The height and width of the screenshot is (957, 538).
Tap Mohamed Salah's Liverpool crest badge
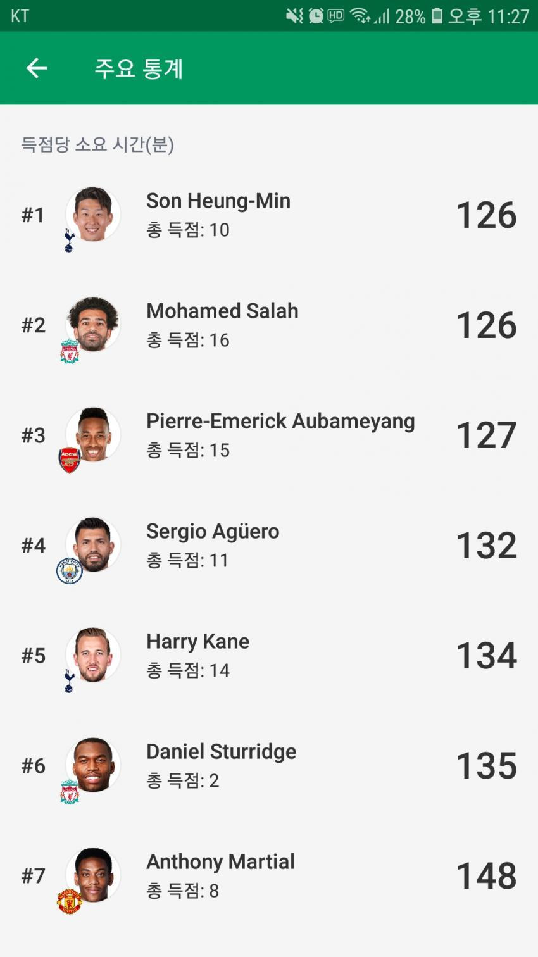70,351
